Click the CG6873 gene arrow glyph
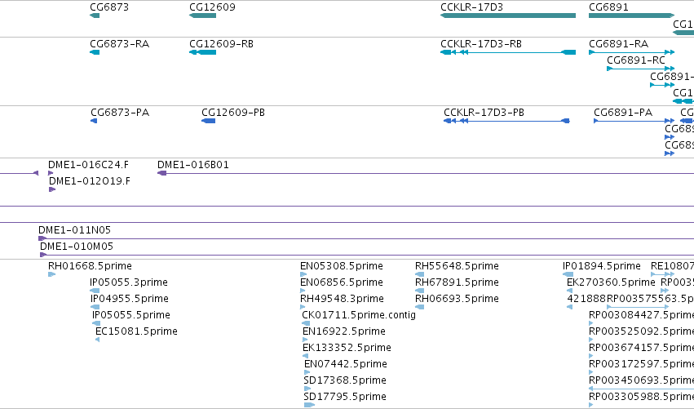This screenshot has width=694, height=409. (95, 16)
